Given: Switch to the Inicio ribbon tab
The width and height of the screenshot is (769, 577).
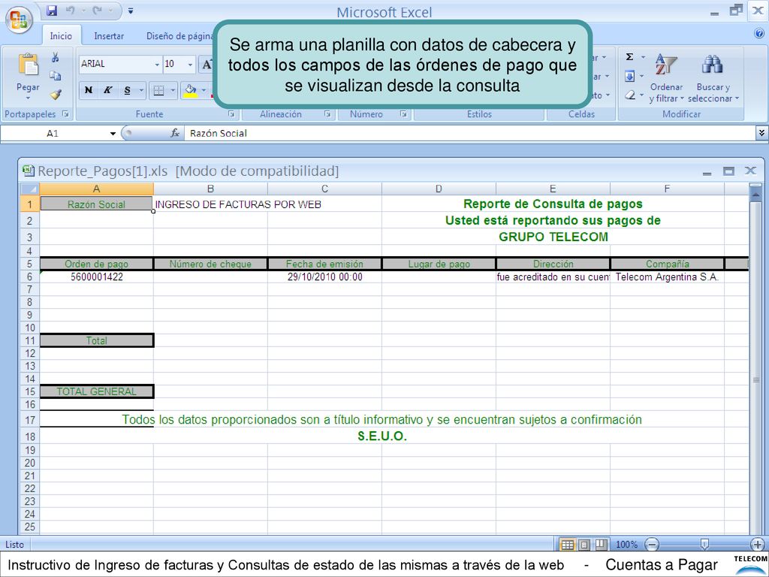Looking at the screenshot, I should [x=61, y=36].
